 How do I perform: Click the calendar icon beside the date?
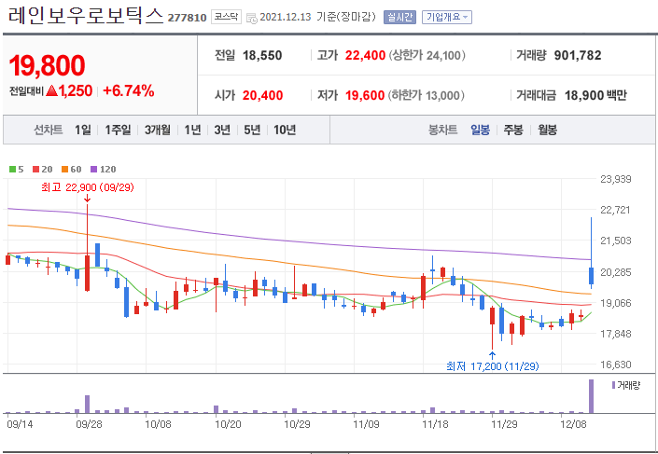[252, 18]
